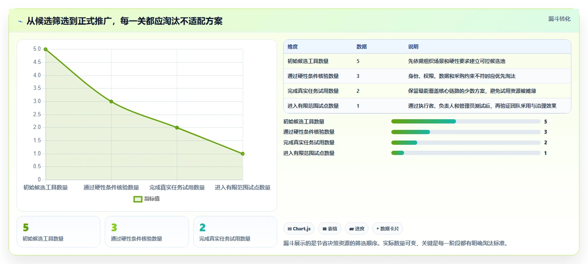This screenshot has width=588, height=264.
Task: Click x-axis label 初始候选工具数量 on chart
Action: point(46,187)
